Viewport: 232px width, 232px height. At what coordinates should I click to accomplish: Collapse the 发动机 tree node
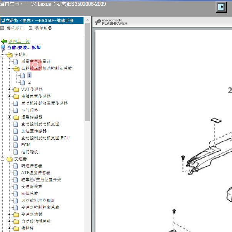tap(3, 55)
